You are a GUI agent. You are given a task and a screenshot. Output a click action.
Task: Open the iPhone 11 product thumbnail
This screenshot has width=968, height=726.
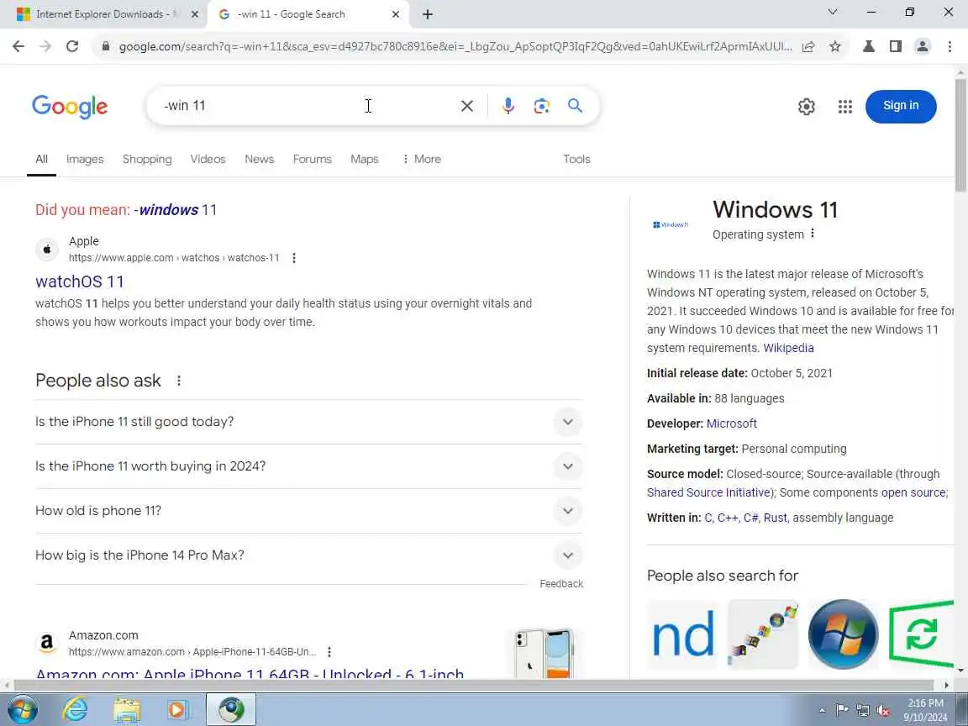pyautogui.click(x=544, y=653)
